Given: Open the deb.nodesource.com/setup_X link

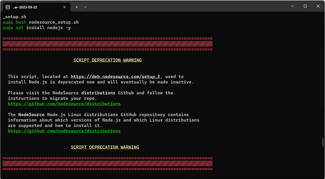Looking at the screenshot, I should pyautogui.click(x=115, y=77).
